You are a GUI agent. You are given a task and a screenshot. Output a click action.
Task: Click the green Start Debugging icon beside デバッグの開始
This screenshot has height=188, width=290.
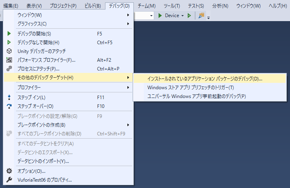click(x=9, y=33)
